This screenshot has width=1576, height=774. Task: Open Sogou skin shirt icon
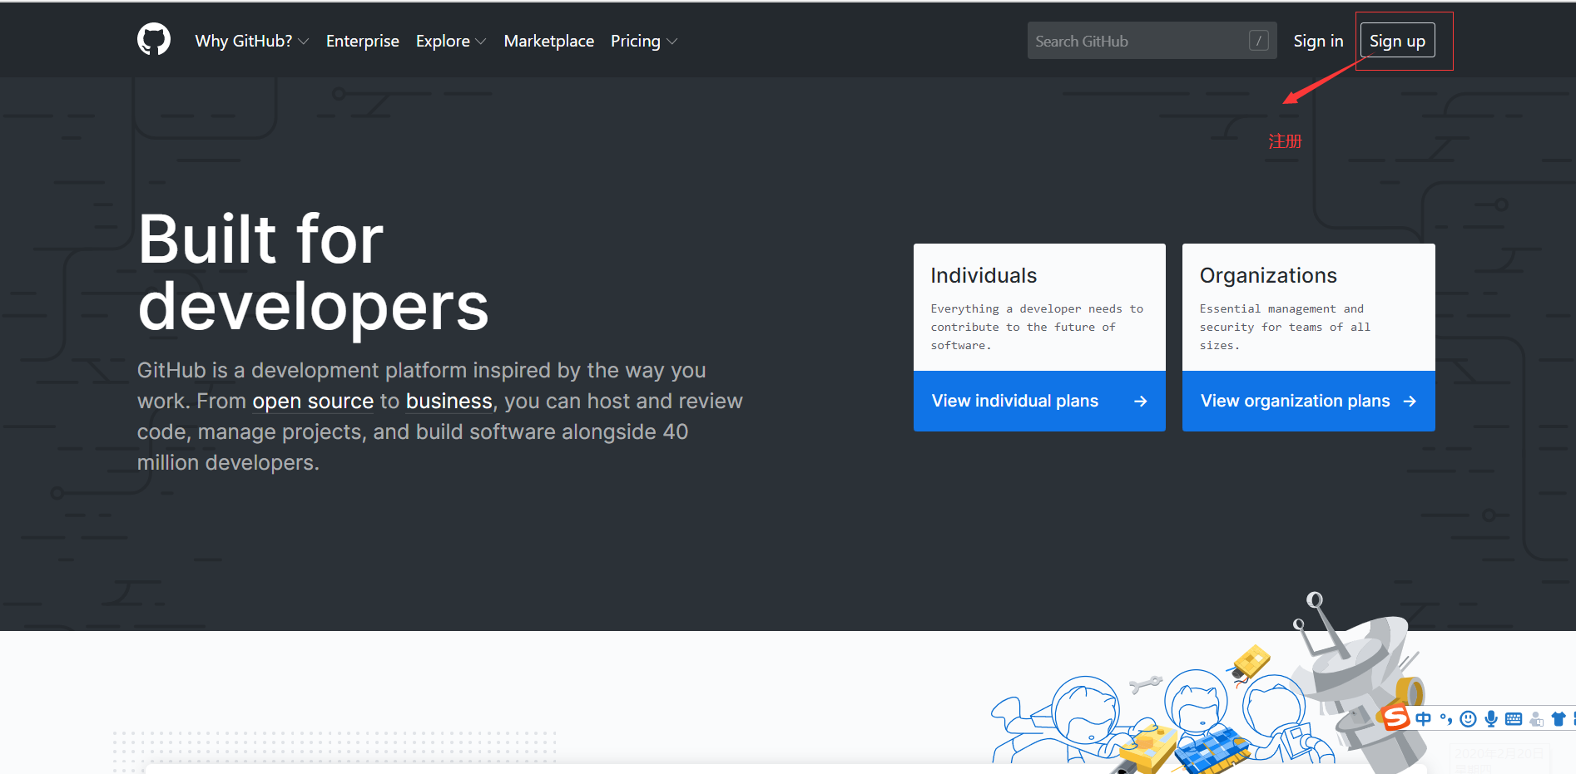pos(1559,719)
